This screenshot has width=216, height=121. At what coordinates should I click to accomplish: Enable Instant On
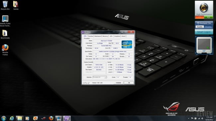(200, 27)
